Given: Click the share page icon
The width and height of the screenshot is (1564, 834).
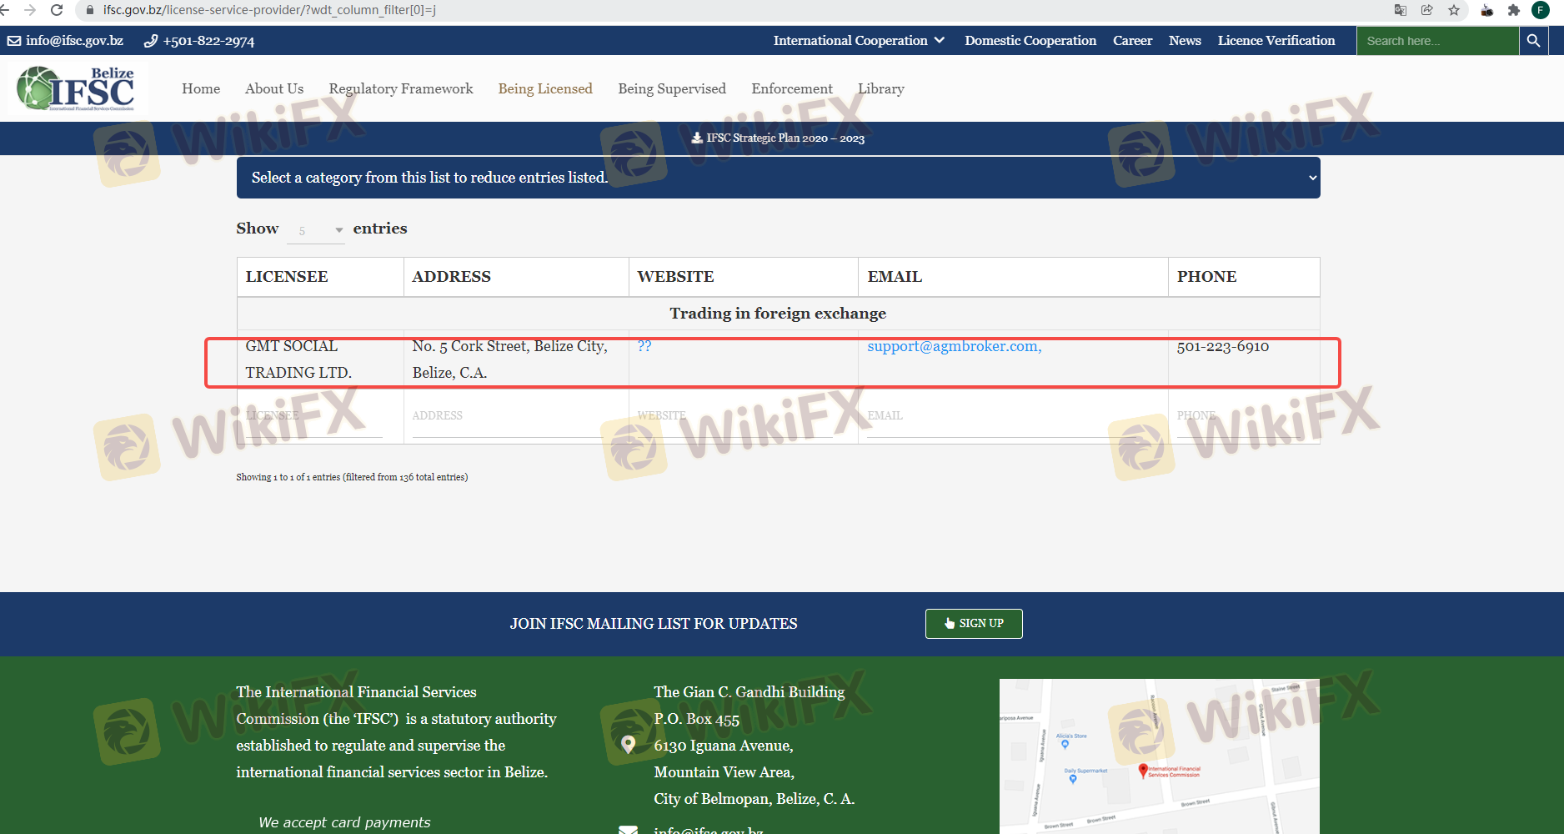Looking at the screenshot, I should point(1427,10).
